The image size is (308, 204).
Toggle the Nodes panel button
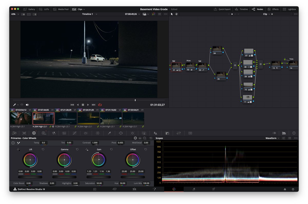coord(257,9)
